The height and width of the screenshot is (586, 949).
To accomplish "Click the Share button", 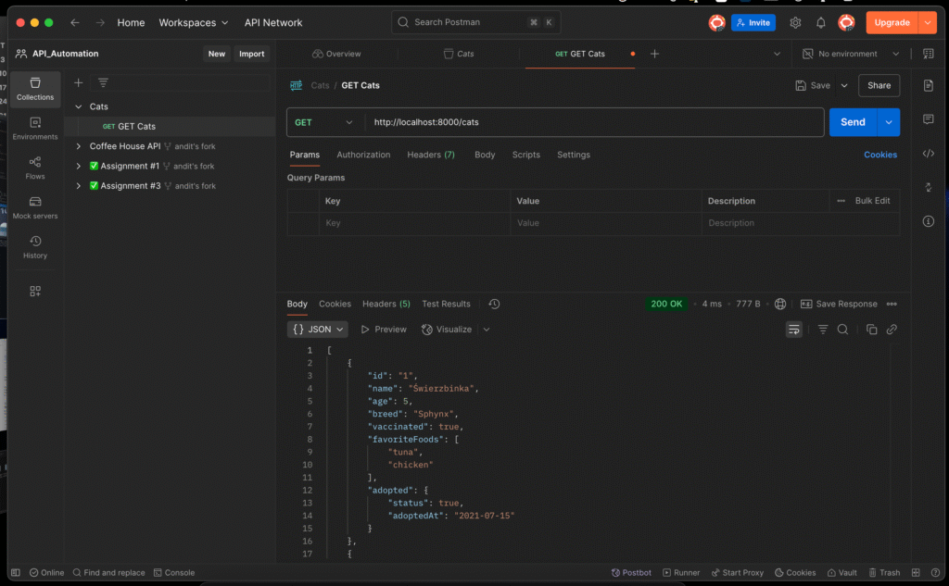I will pyautogui.click(x=879, y=86).
